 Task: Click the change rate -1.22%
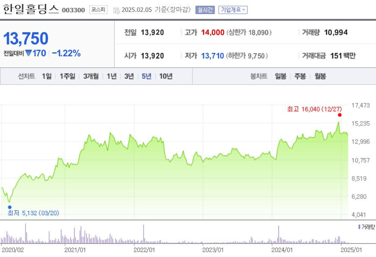pos(66,53)
